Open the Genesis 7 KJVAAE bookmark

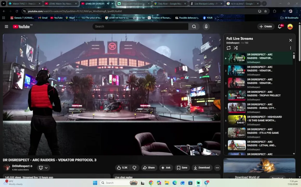22,18
